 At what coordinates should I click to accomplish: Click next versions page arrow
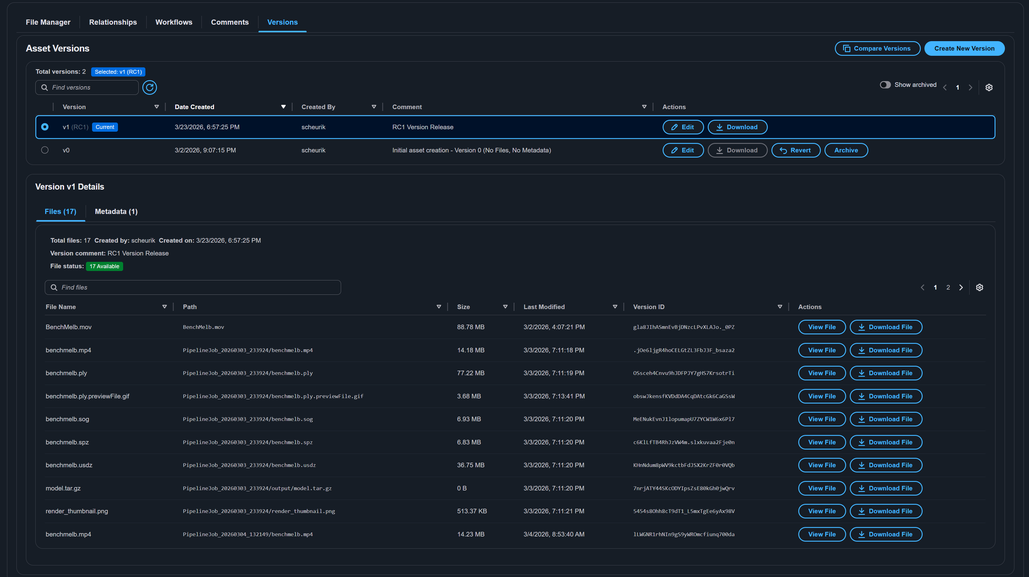(x=970, y=87)
